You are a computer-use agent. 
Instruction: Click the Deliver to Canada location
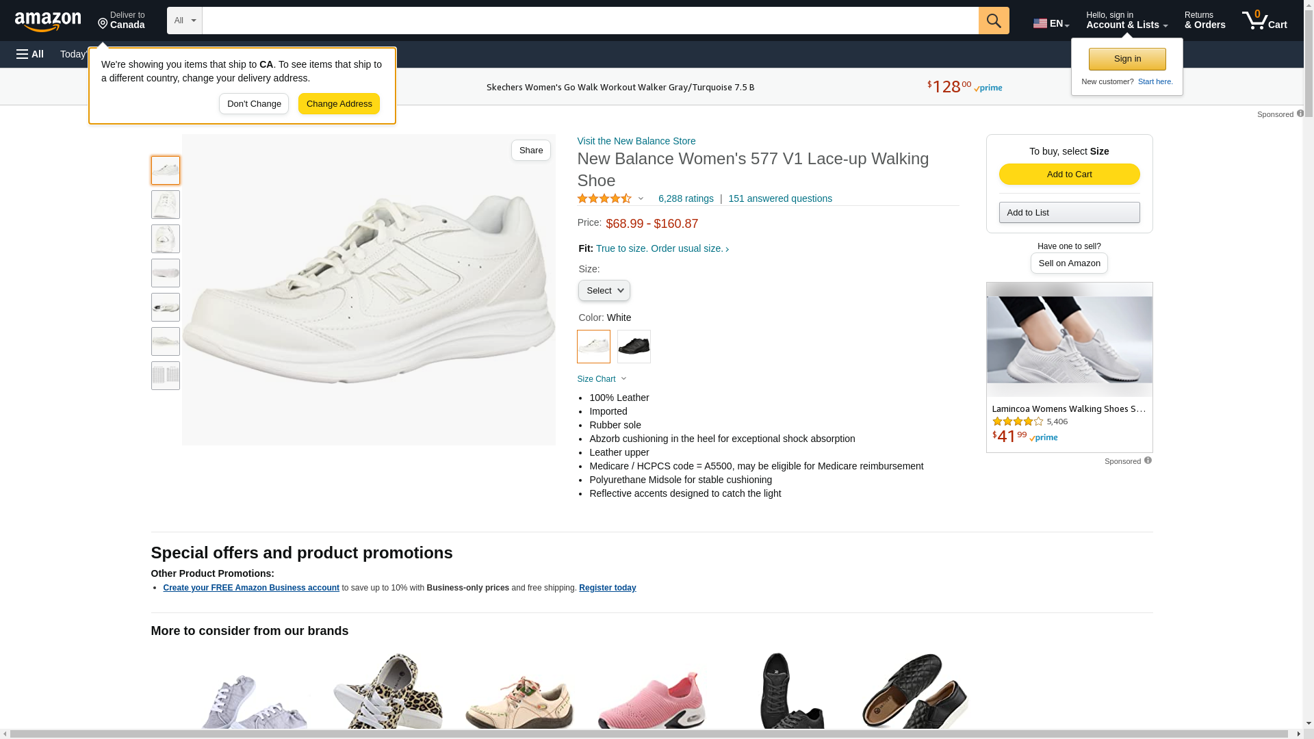pyautogui.click(x=121, y=21)
